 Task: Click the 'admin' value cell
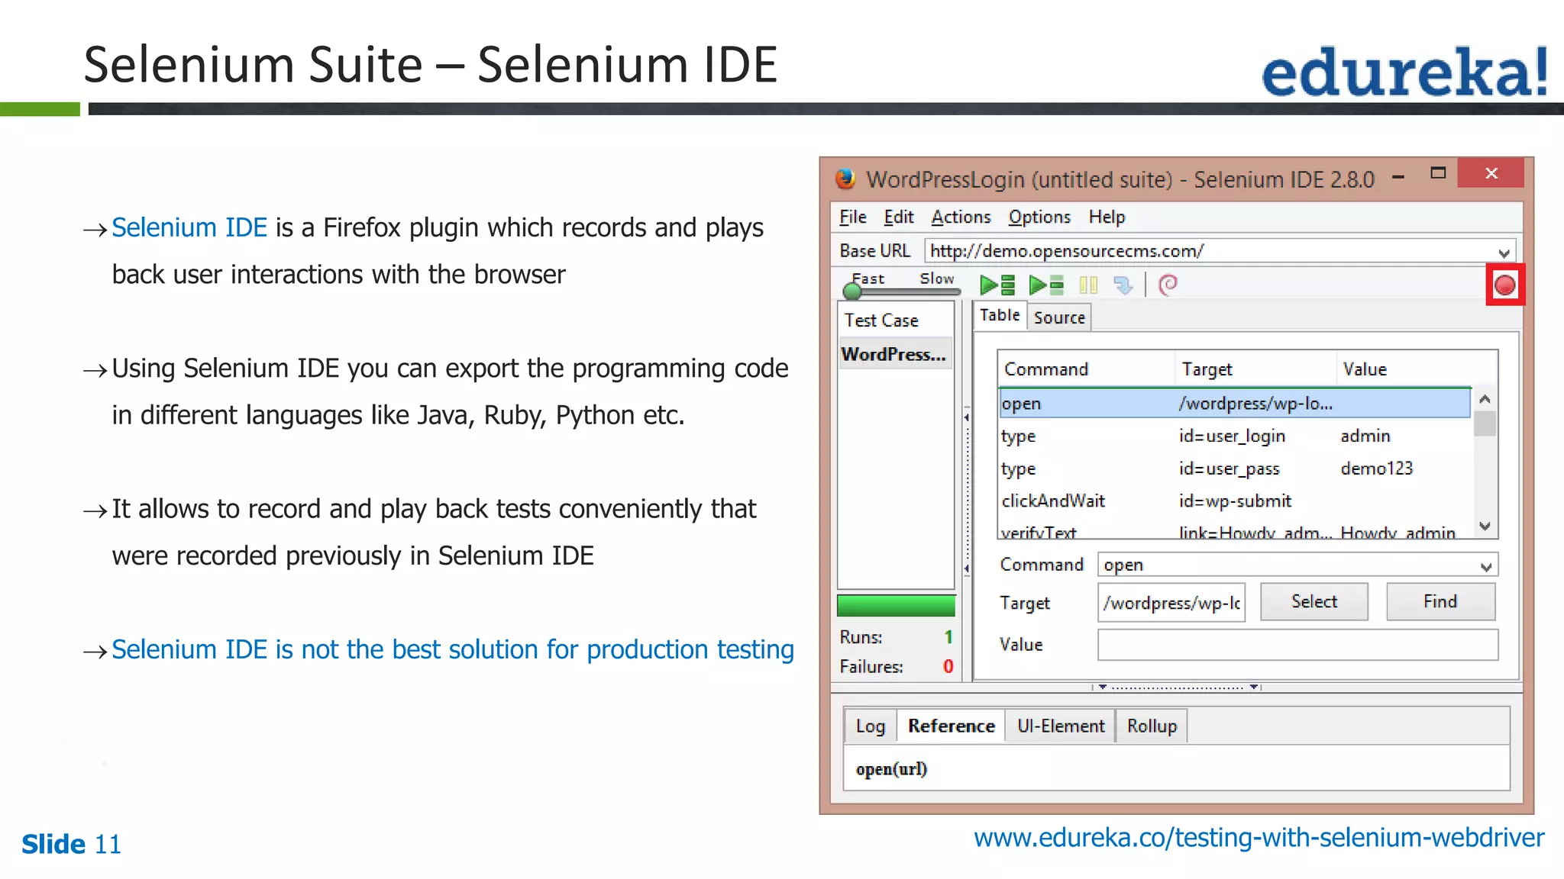point(1365,436)
